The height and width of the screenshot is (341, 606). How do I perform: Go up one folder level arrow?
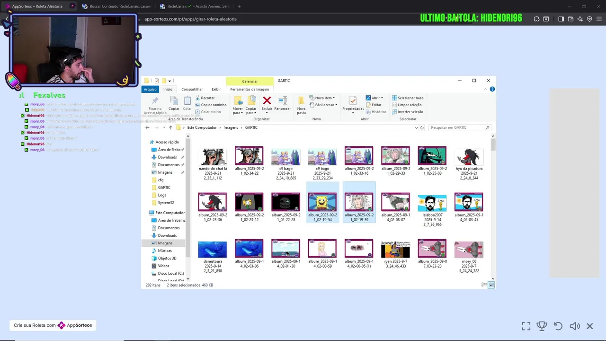click(x=170, y=127)
